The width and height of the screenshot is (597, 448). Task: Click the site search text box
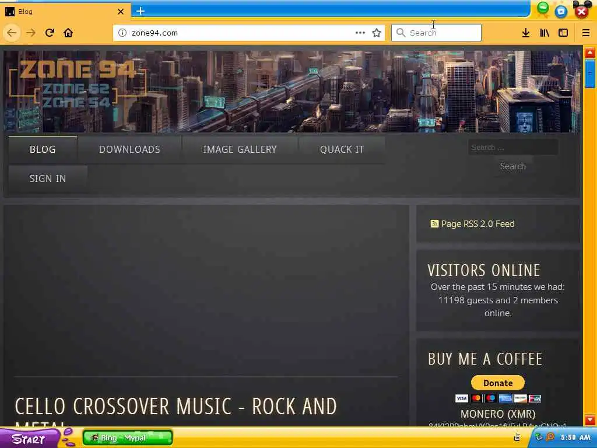(x=513, y=148)
